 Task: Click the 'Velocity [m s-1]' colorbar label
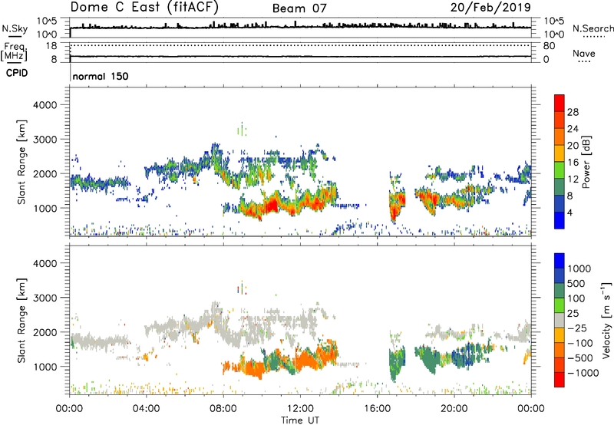coord(606,320)
